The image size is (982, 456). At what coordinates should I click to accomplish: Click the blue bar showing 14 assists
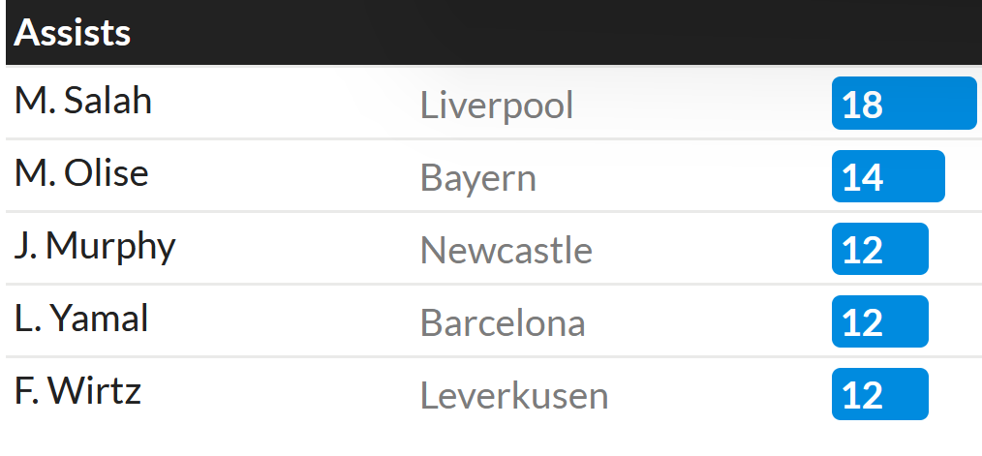click(x=888, y=176)
